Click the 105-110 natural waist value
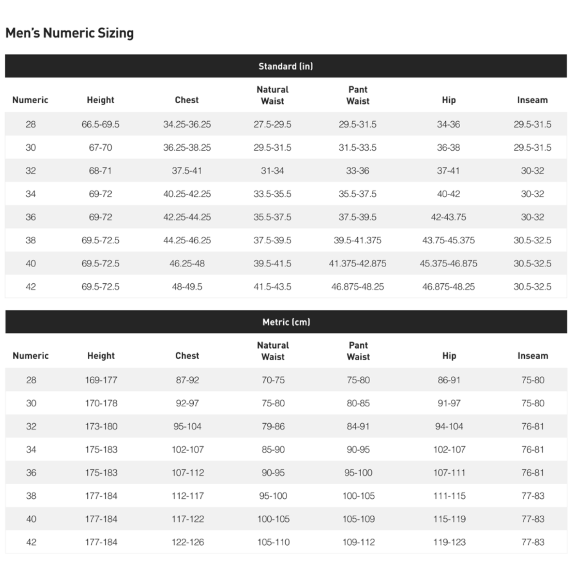Image resolution: width=572 pixels, height=572 pixels. pos(273,542)
